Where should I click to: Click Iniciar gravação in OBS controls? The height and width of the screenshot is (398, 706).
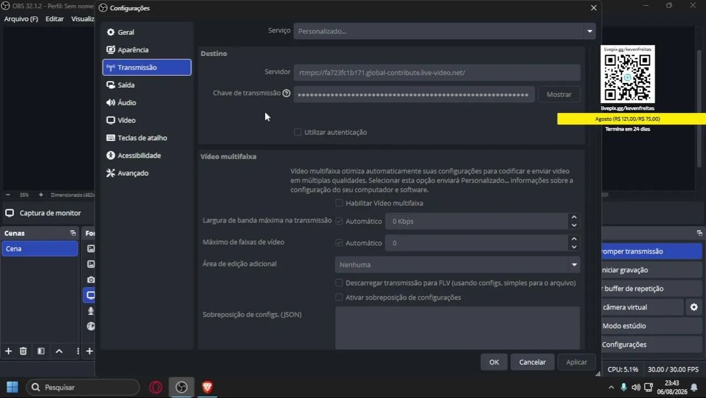click(x=652, y=270)
